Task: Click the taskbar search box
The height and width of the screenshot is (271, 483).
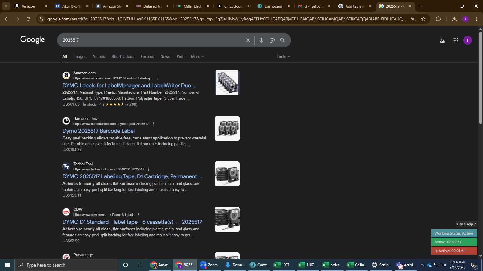Action: (x=66, y=265)
